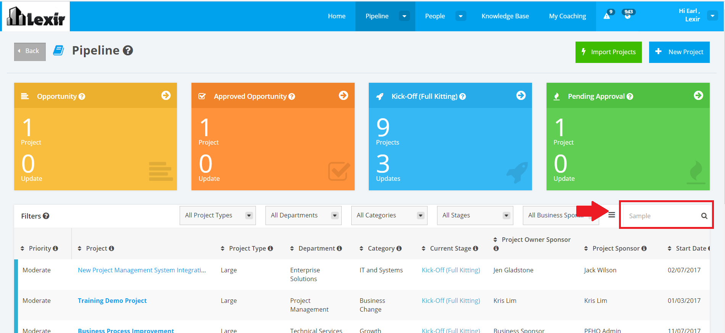Viewport: 725px width, 333px height.
Task: Click the Enterprise Solutions department cell
Action: (x=305, y=274)
